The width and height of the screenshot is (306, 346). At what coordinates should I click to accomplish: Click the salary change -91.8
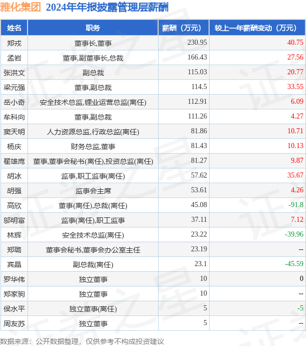click(296, 205)
